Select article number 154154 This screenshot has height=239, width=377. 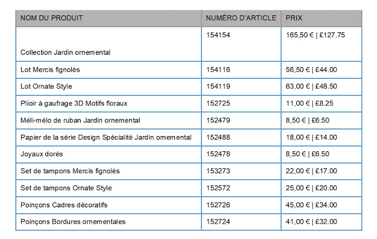point(219,35)
